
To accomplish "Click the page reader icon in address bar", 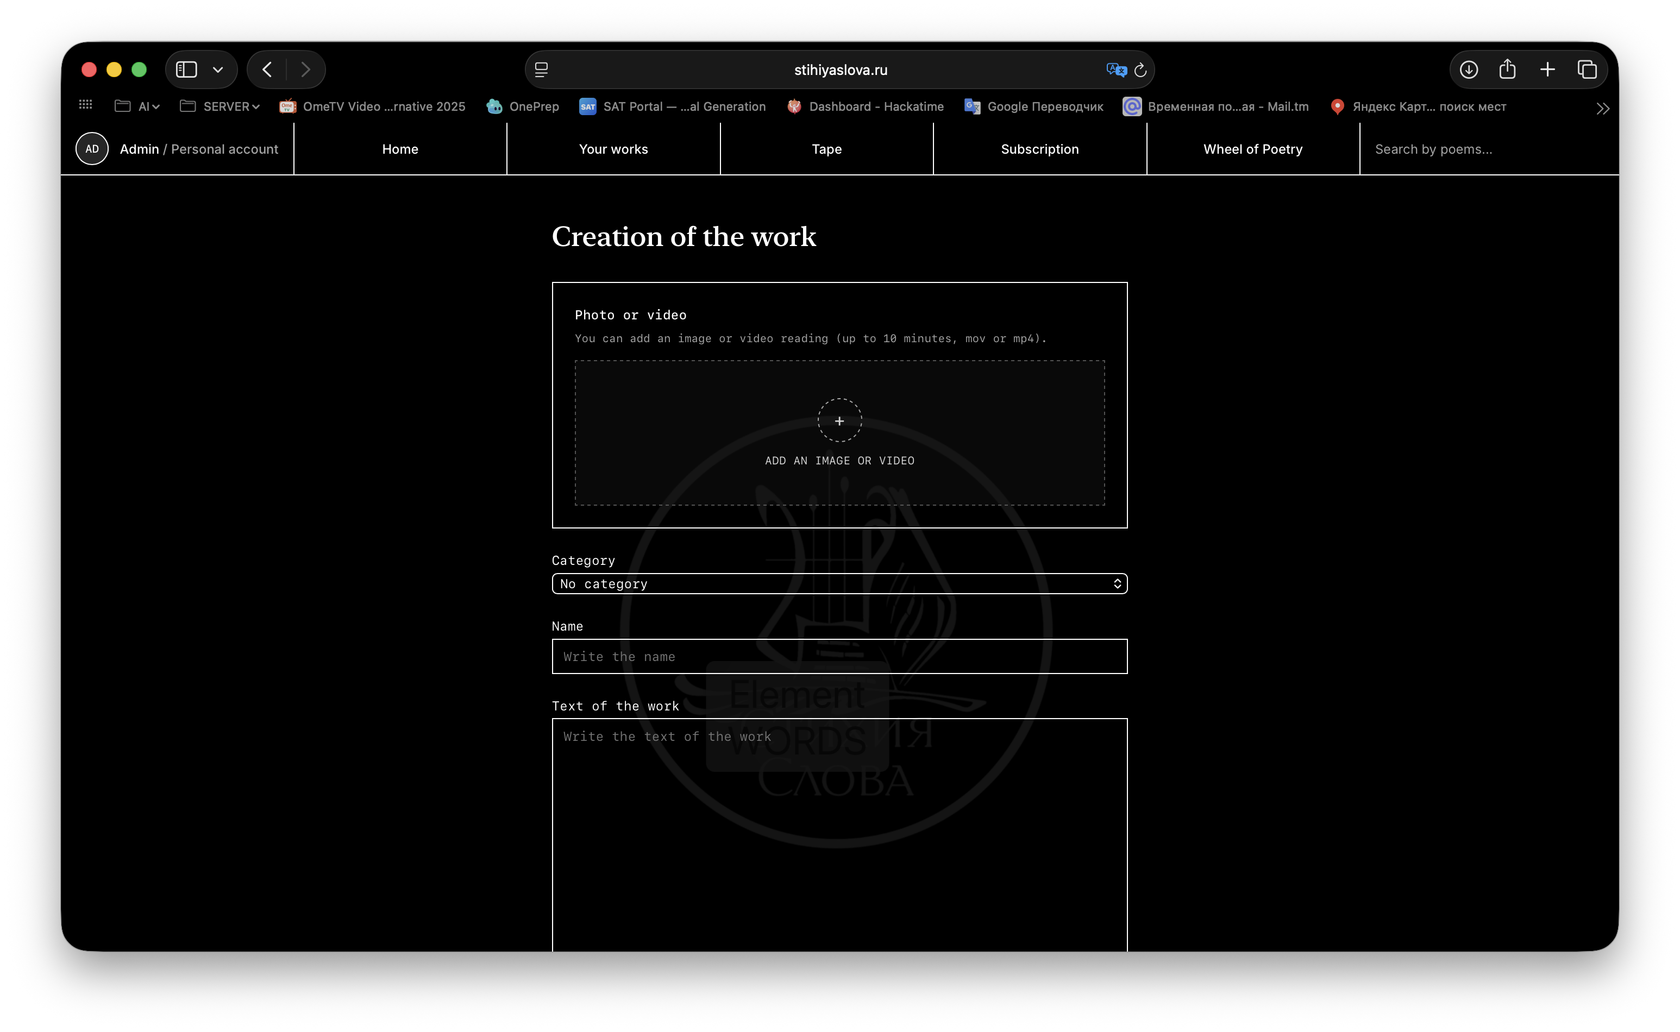I will (541, 70).
